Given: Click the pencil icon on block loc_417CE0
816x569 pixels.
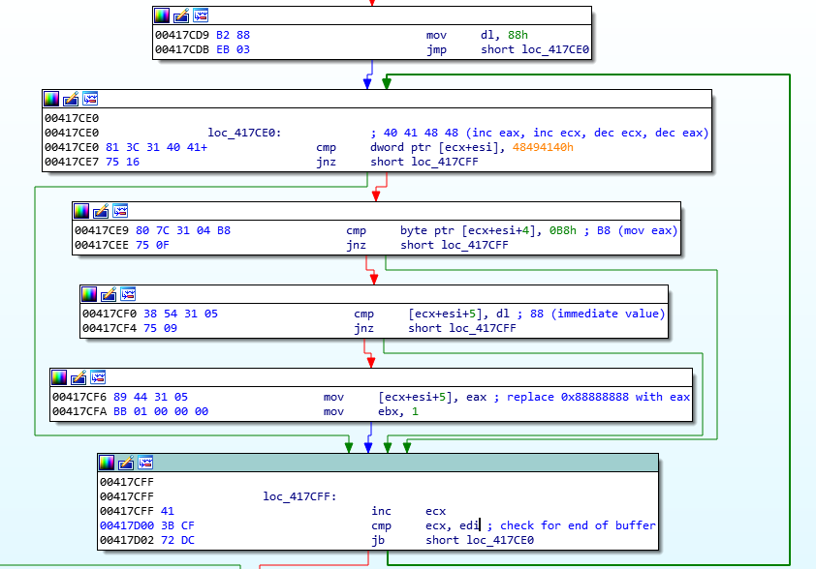Looking at the screenshot, I should tap(71, 99).
